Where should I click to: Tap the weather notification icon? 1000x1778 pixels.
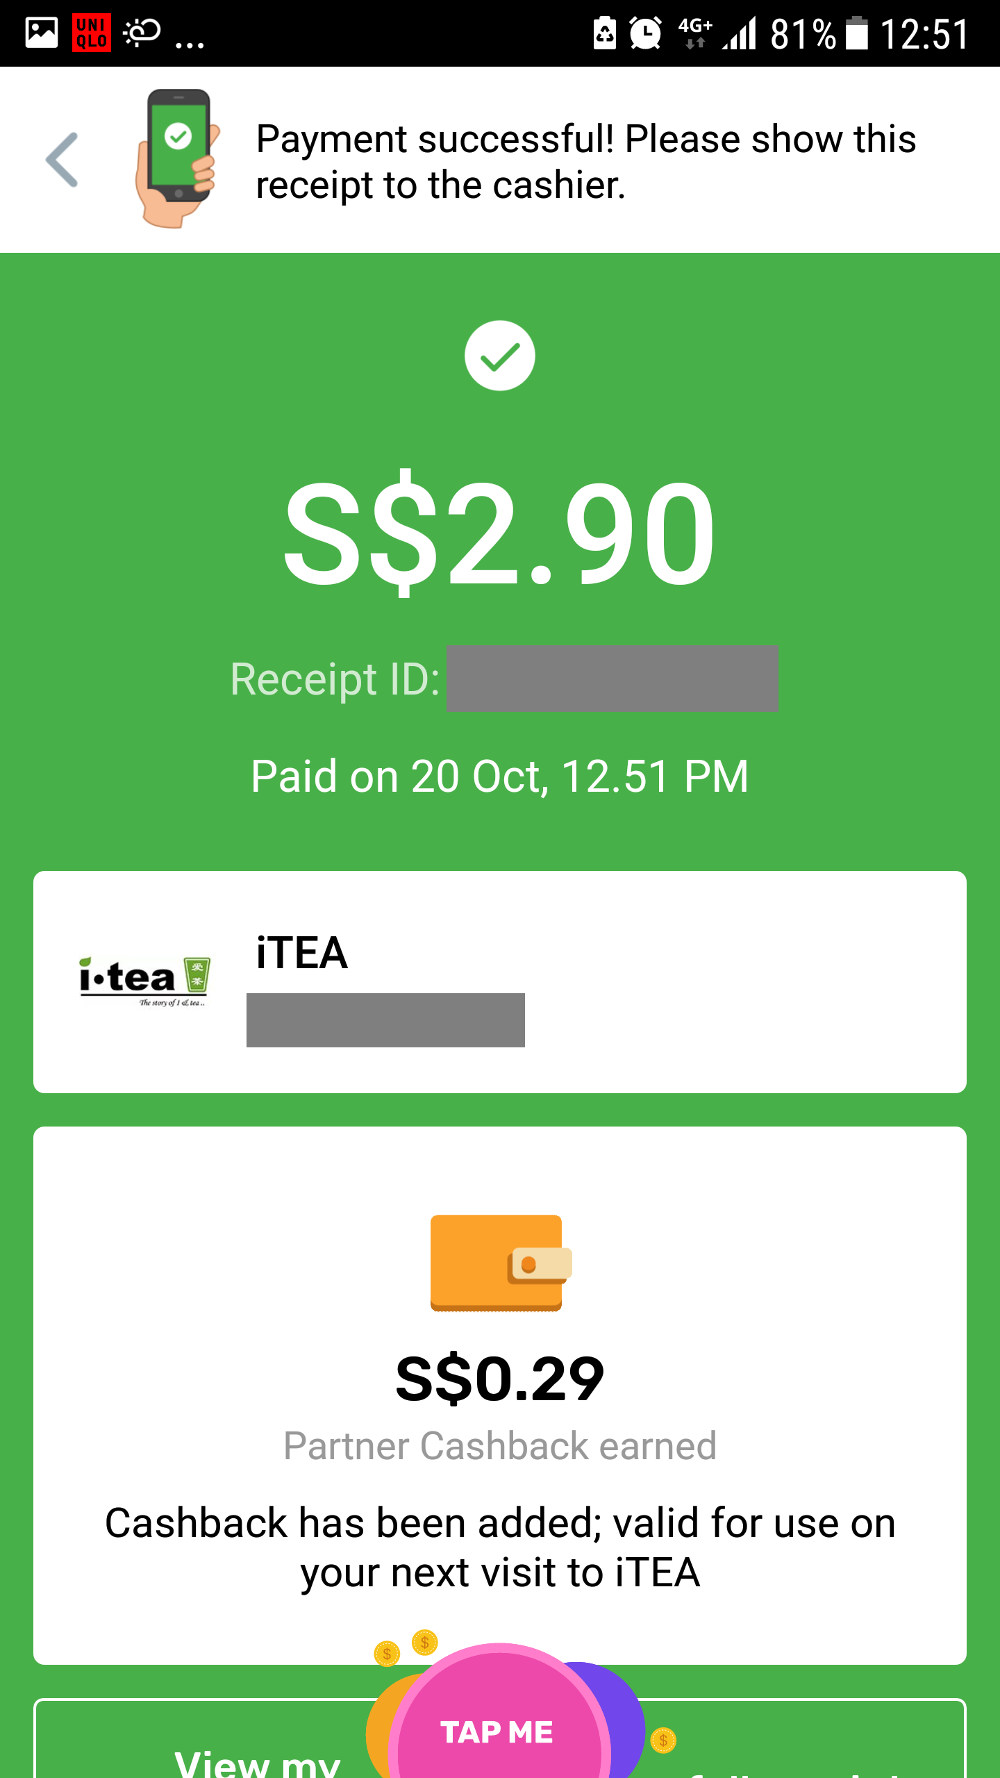(142, 33)
